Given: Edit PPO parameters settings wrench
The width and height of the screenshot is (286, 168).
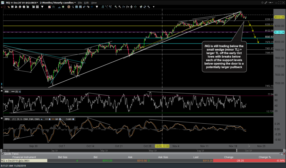Looking at the screenshot, I should 42,119.
